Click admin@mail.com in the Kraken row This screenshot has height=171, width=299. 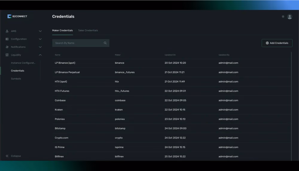pyautogui.click(x=228, y=110)
